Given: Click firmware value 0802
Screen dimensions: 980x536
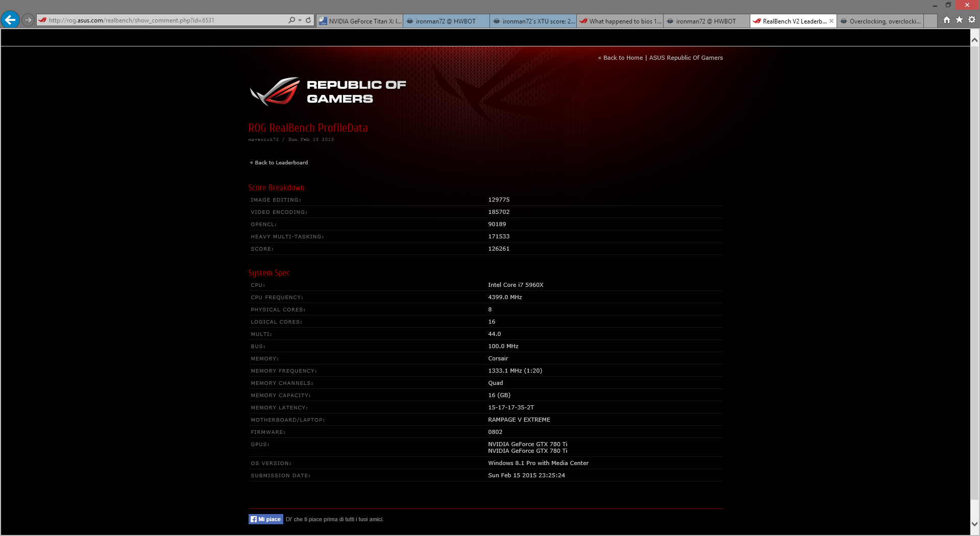Looking at the screenshot, I should pyautogui.click(x=495, y=432).
